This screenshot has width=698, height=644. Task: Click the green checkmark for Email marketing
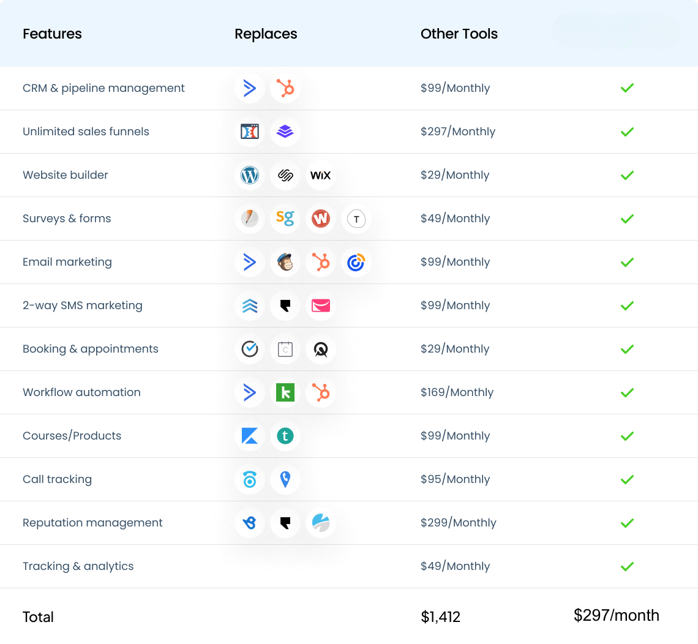click(627, 262)
